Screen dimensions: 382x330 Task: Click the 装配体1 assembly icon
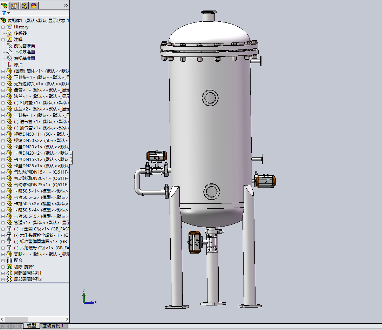coord(3,20)
